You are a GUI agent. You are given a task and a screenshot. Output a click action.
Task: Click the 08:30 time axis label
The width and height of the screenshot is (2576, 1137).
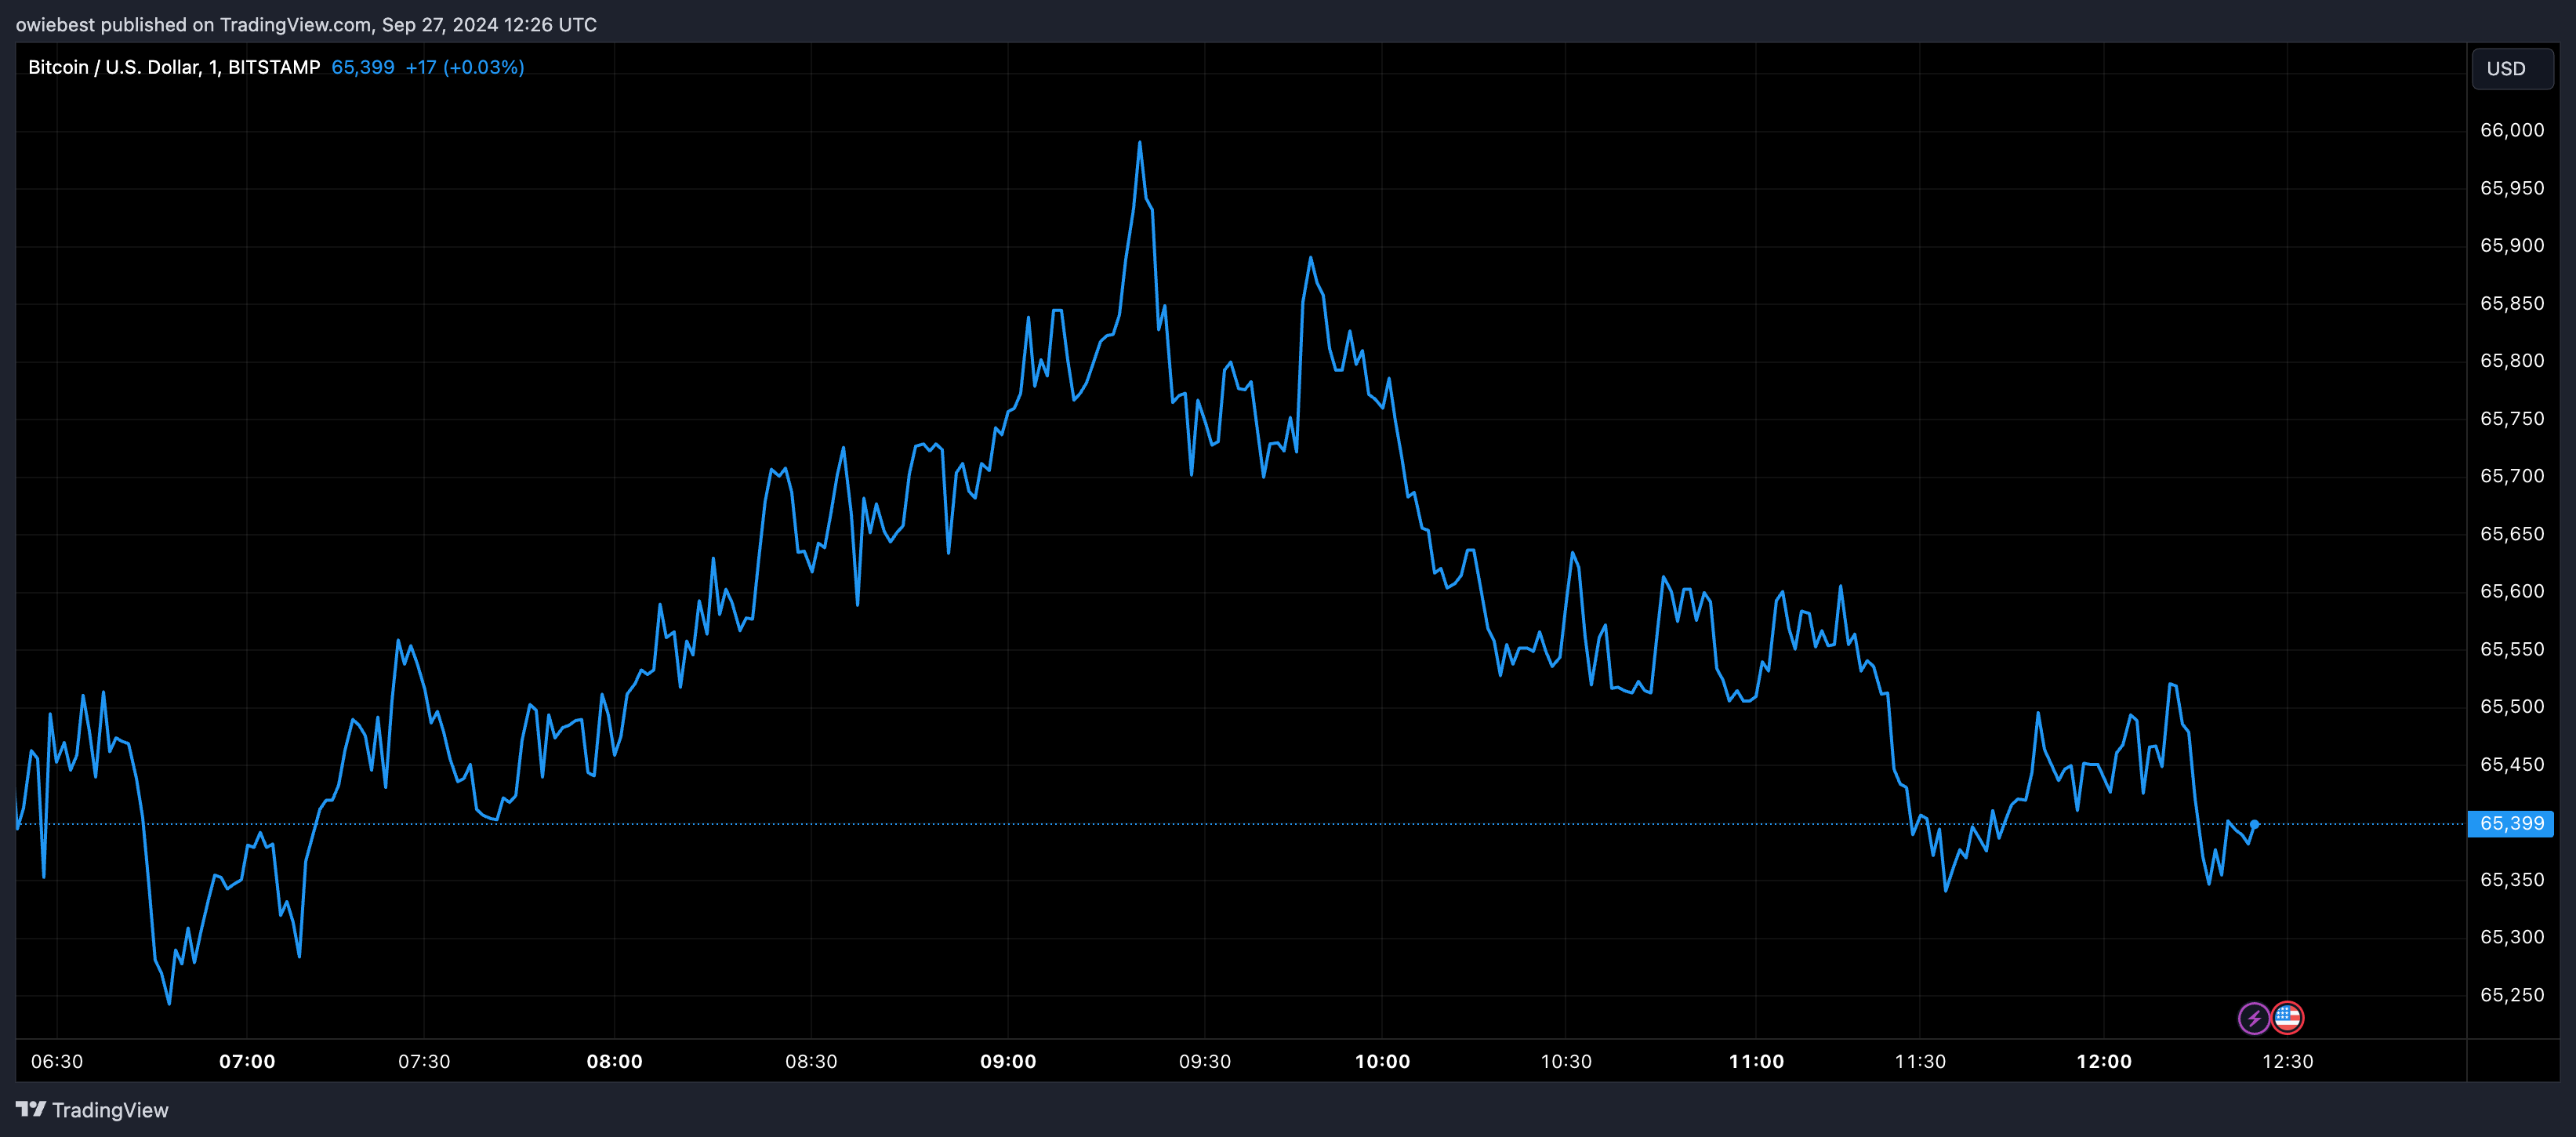point(811,1061)
